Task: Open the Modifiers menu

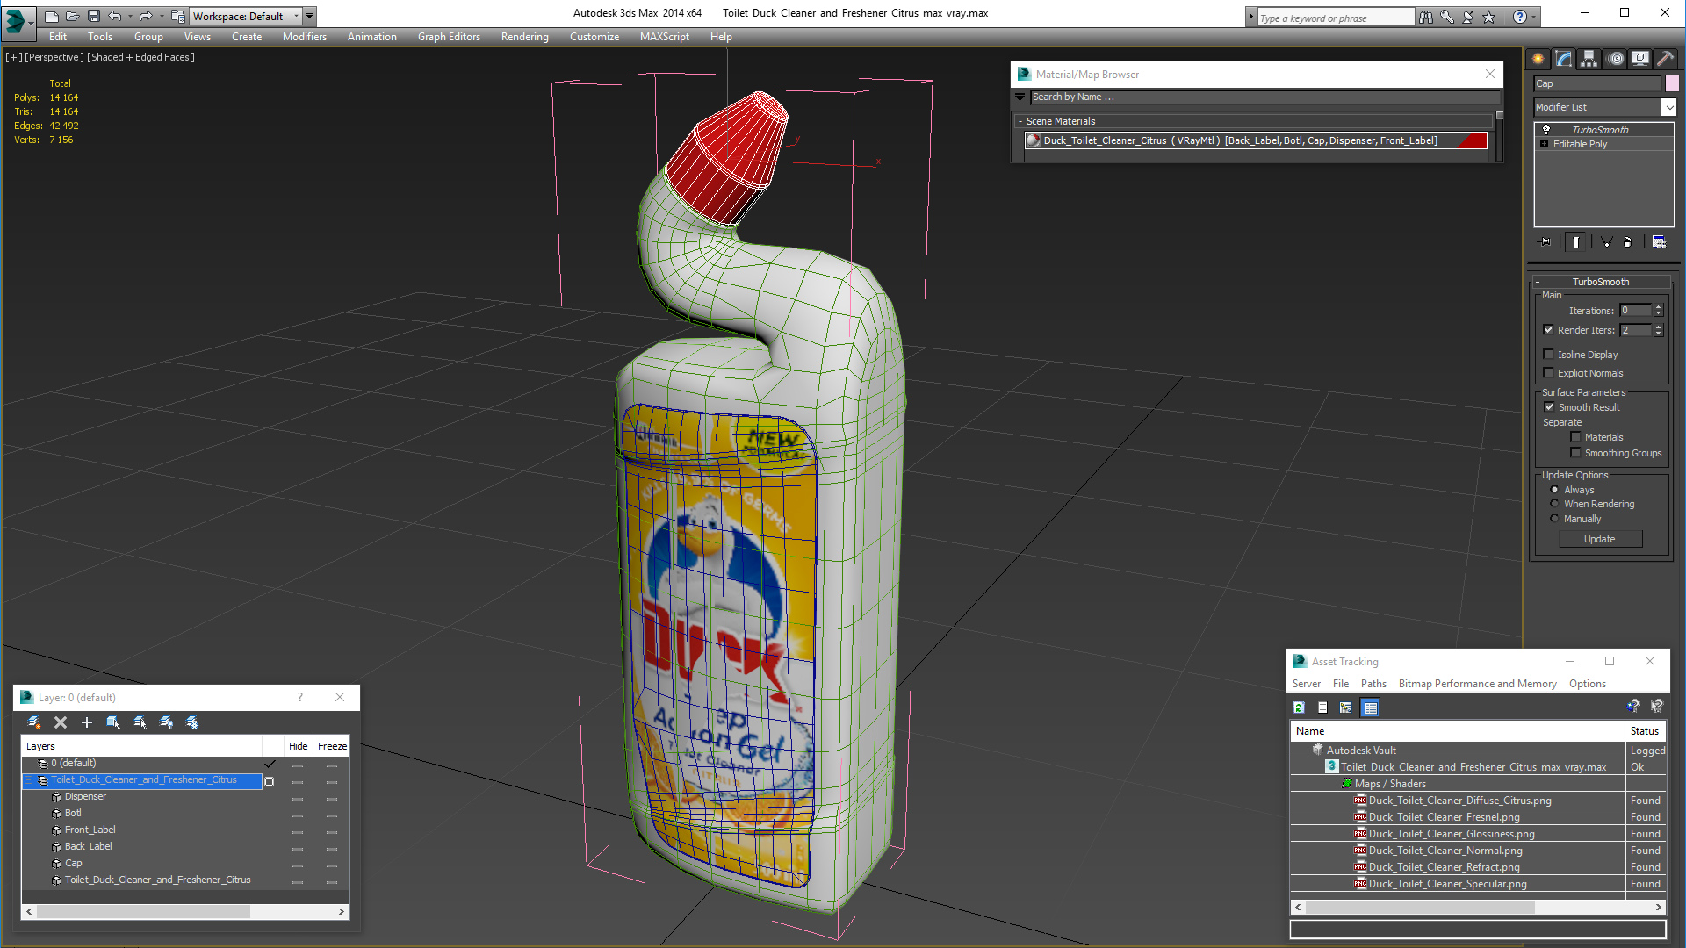Action: pos(305,37)
